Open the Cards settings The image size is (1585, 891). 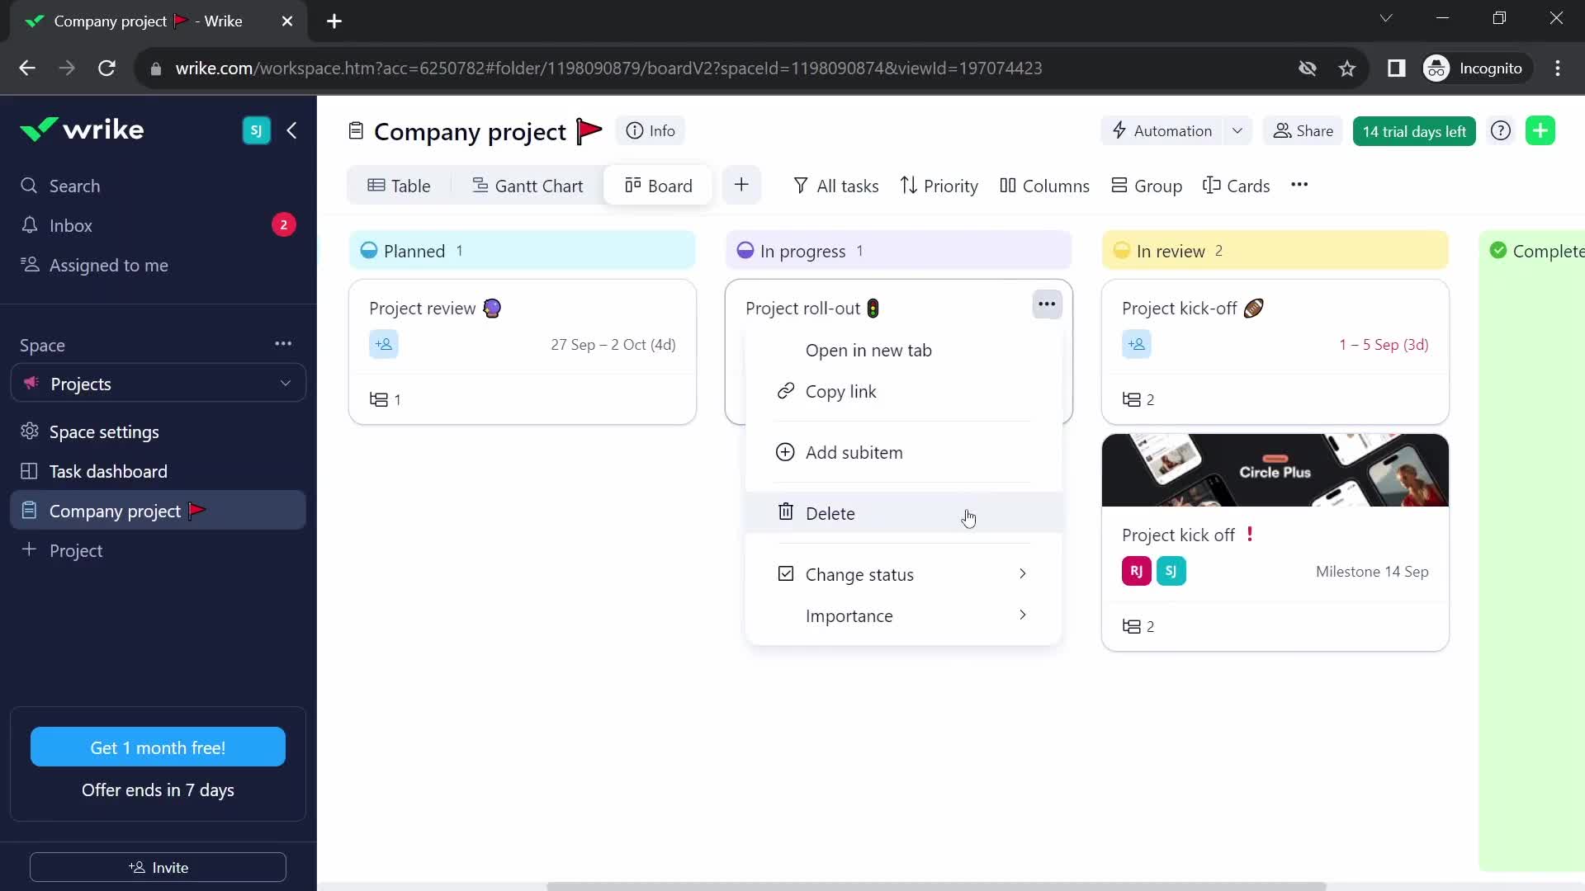[x=1237, y=186]
